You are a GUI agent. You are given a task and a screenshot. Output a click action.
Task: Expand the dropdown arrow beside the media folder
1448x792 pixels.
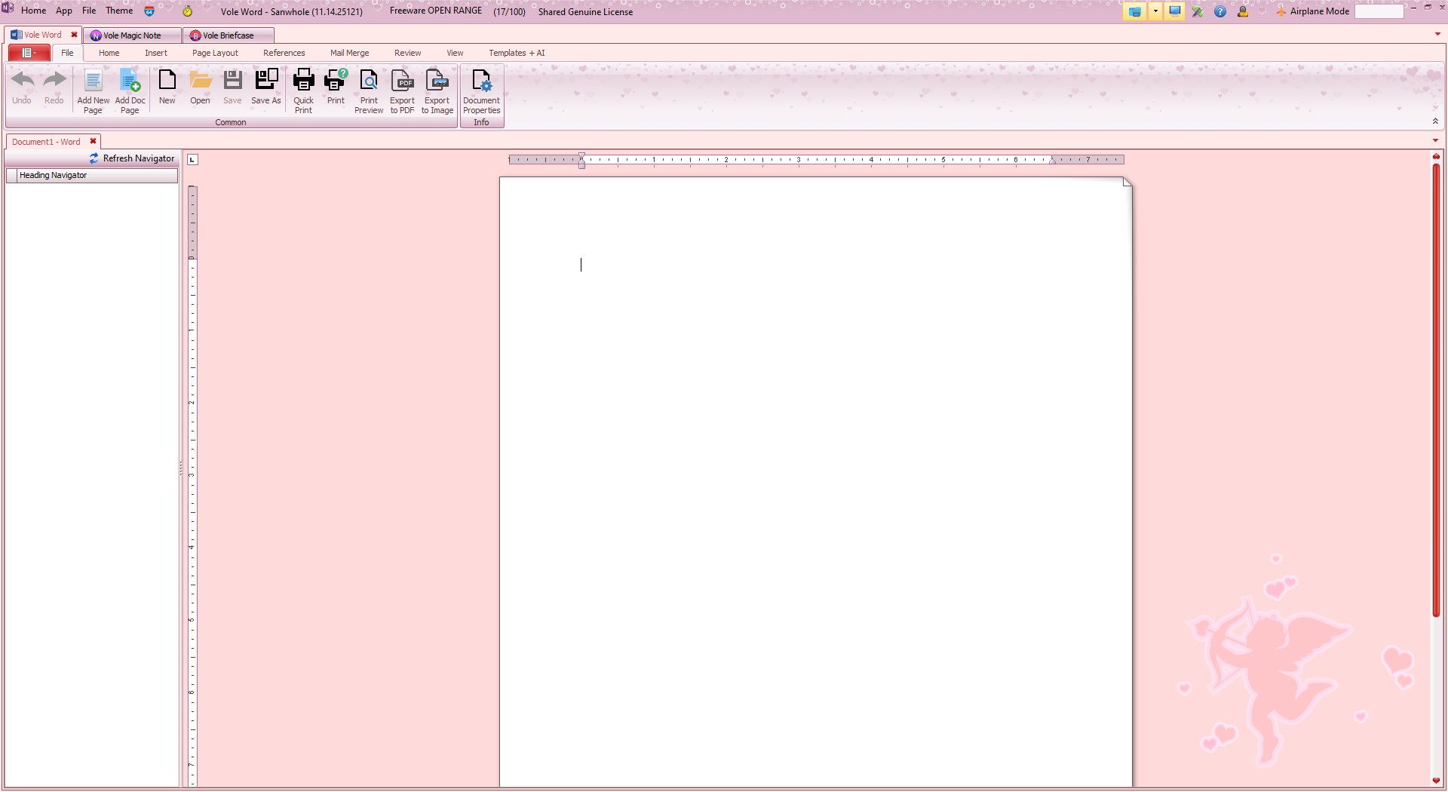[x=1155, y=11]
